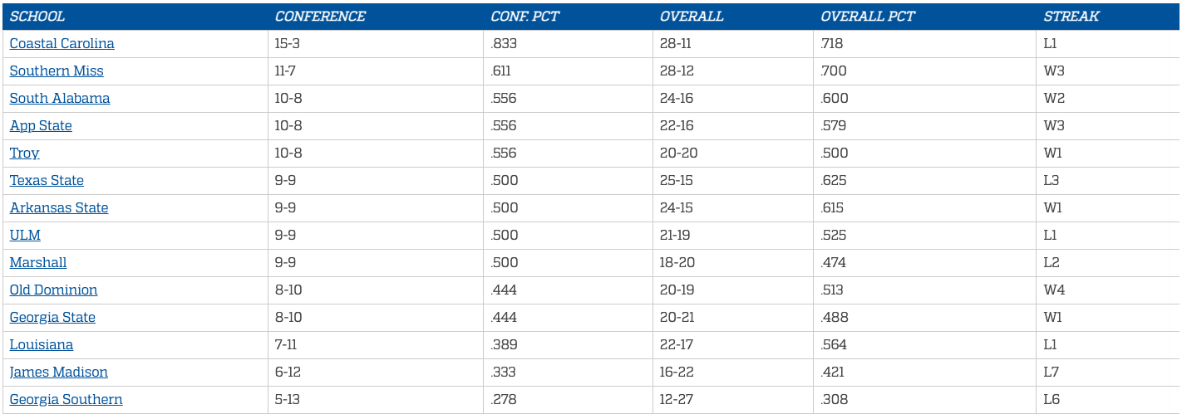This screenshot has width=1182, height=414.
Task: Click the CONF. PCT column header
Action: pyautogui.click(x=525, y=16)
